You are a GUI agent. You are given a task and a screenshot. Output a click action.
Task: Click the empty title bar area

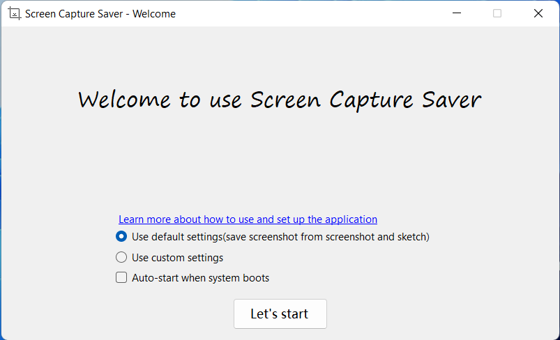(314, 13)
